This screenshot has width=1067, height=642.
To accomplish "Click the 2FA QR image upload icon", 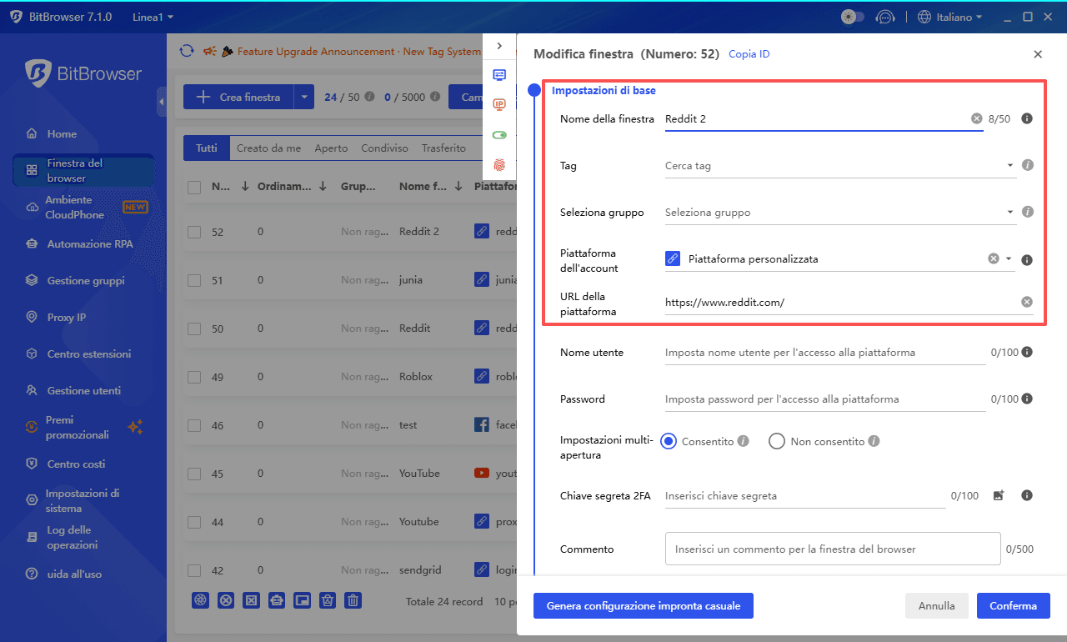I will tap(999, 495).
